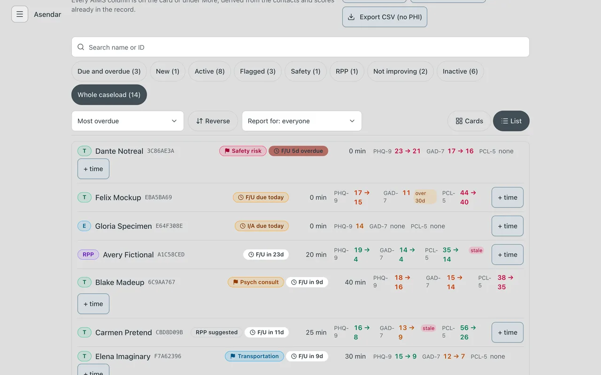Select Whole caseload (14) filter
The image size is (601, 375).
point(109,95)
